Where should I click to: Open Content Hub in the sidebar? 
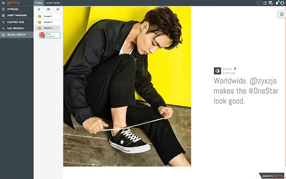coord(17,22)
